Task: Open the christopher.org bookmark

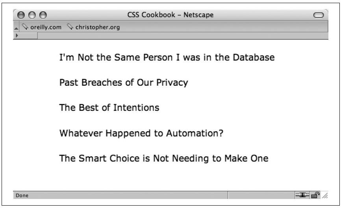Action: [x=98, y=27]
